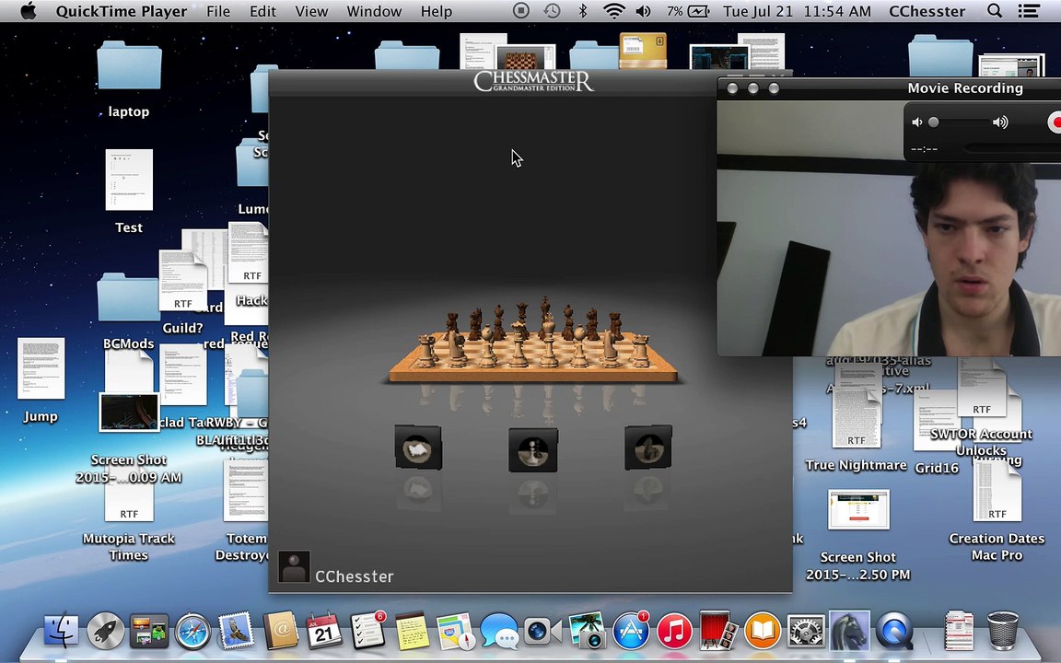
Task: Click the Chessmaster knight Dock icon
Action: 850,631
